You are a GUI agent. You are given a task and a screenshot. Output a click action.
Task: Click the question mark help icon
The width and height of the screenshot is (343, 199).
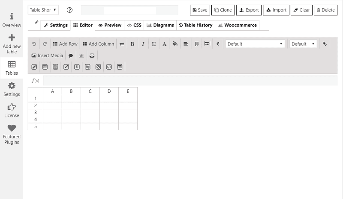(69, 10)
